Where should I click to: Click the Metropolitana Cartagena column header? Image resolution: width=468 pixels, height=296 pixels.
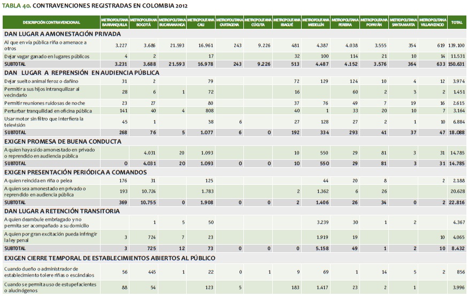pos(229,22)
